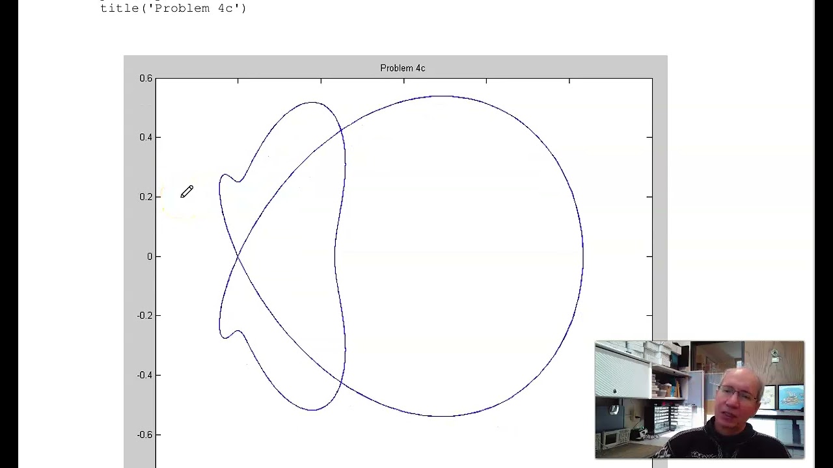Click the 0.4 y-axis tick label
This screenshot has height=468, width=833.
(x=146, y=137)
